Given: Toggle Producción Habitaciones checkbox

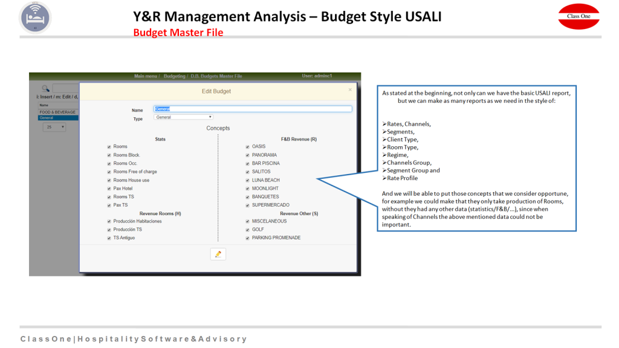Looking at the screenshot, I should [x=109, y=221].
